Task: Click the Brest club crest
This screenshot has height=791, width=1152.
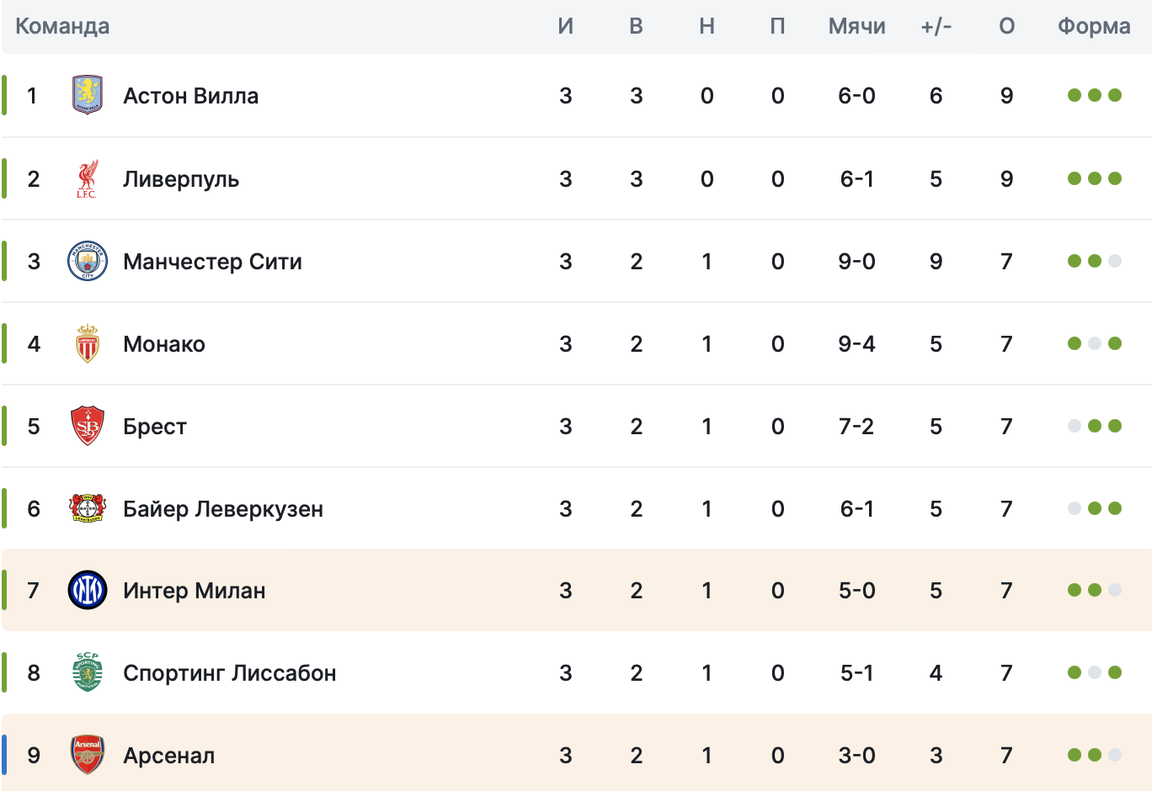Action: click(87, 426)
